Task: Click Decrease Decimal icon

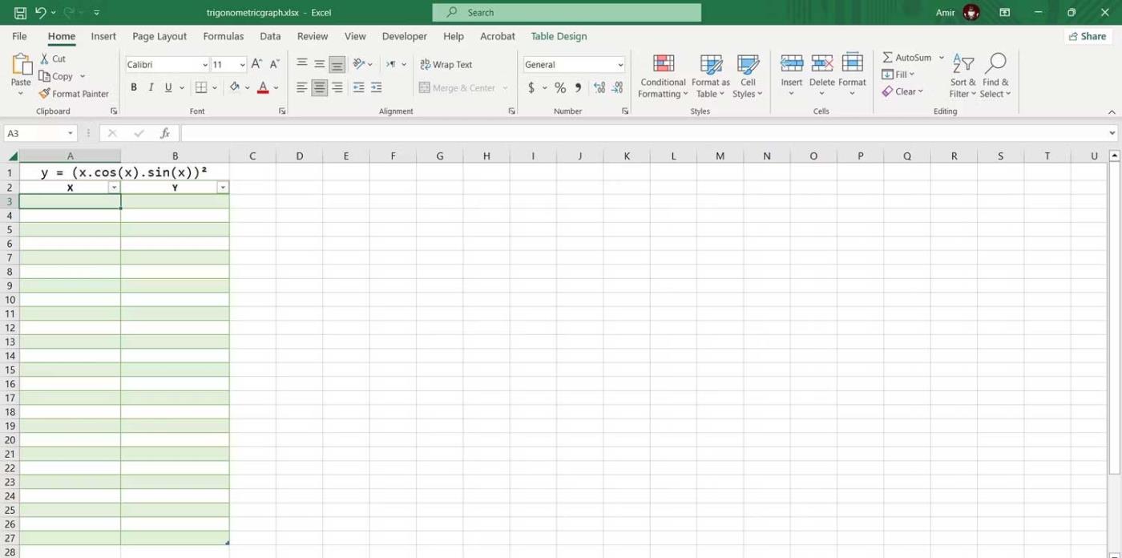Action: pos(617,87)
